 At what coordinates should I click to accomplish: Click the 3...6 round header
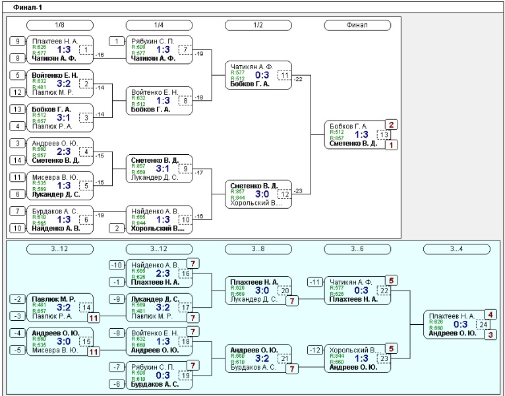click(x=357, y=249)
